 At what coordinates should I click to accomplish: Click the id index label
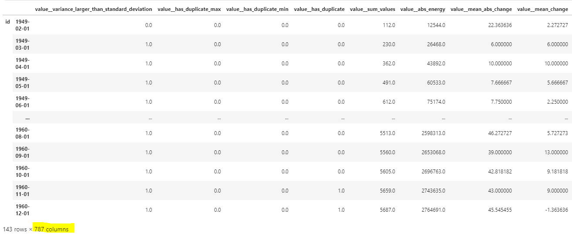7,21
